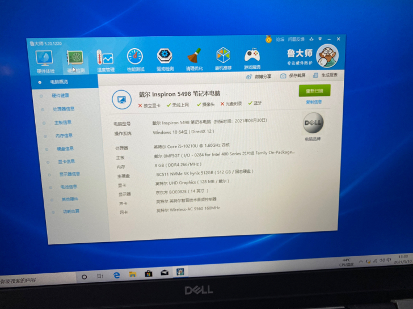Open Microsoft Edge from taskbar
This screenshot has width=413, height=309.
click(116, 275)
